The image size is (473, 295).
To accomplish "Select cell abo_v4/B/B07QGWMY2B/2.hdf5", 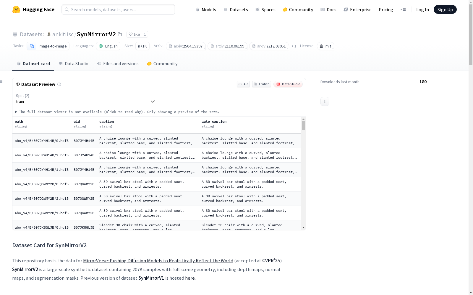I will coord(42,199).
